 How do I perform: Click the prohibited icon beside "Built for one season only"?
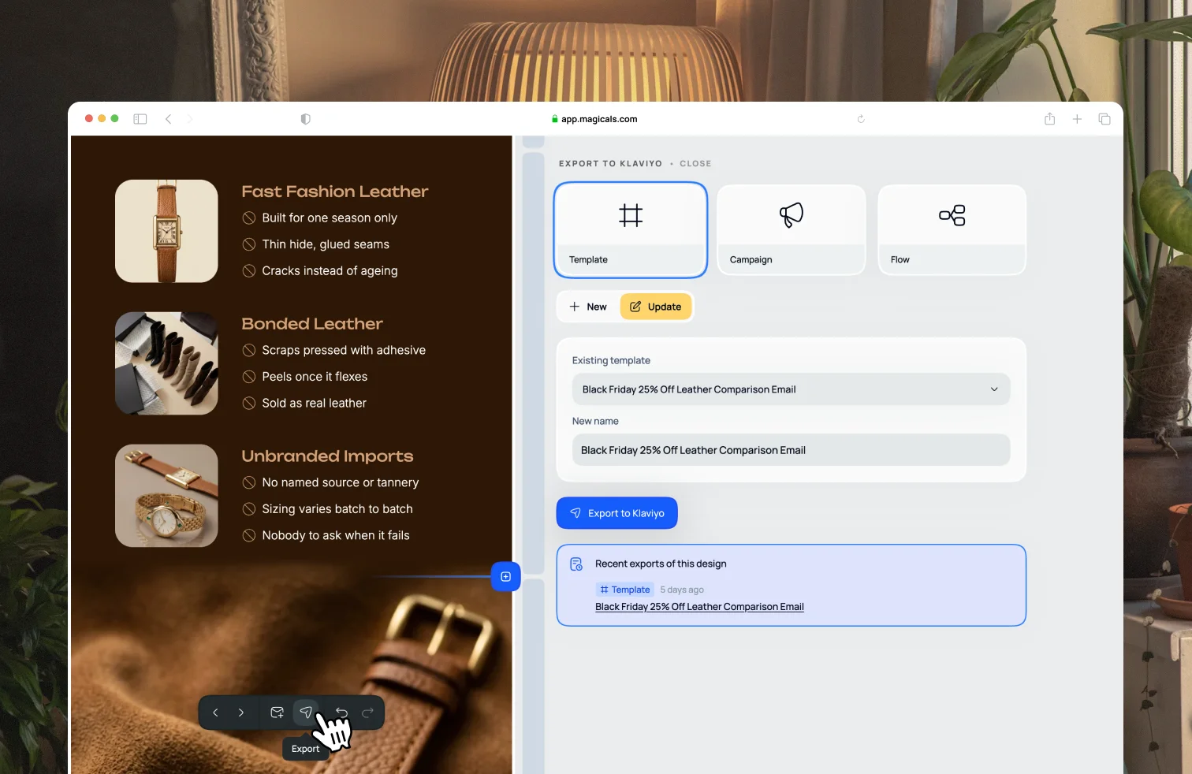249,218
